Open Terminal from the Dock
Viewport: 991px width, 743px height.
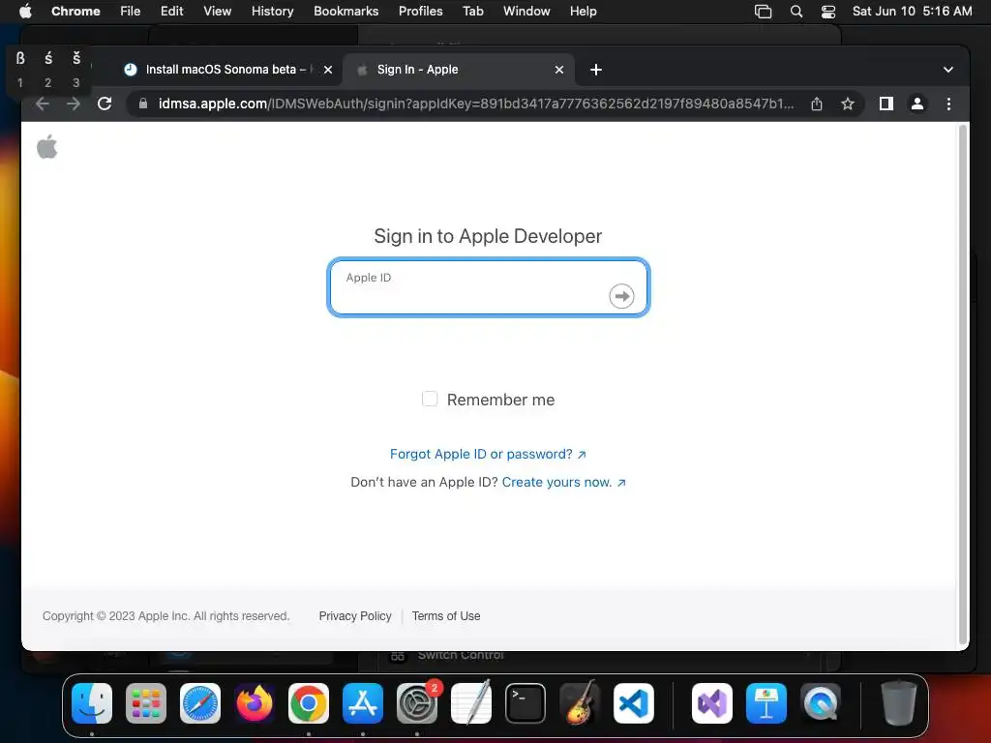tap(526, 703)
